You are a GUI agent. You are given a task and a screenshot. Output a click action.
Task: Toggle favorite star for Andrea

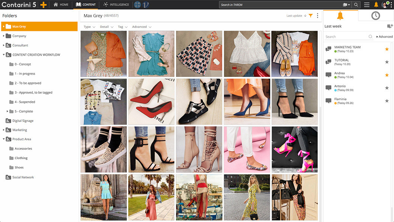click(387, 75)
